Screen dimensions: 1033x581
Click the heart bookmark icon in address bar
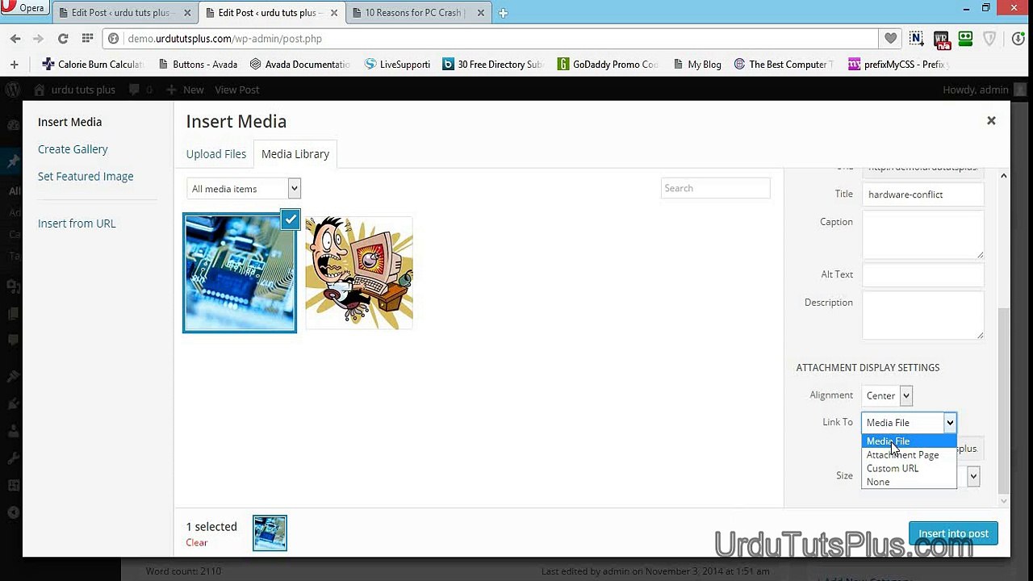890,38
